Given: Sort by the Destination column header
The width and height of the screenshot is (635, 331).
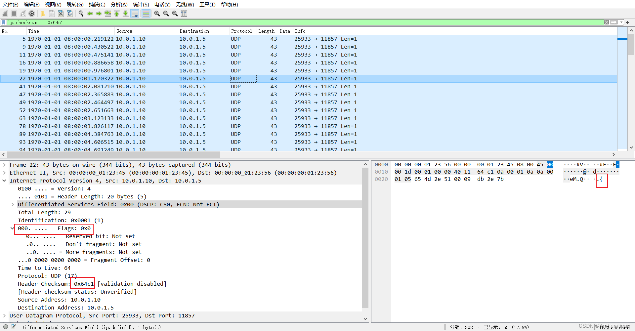Looking at the screenshot, I should coord(204,31).
